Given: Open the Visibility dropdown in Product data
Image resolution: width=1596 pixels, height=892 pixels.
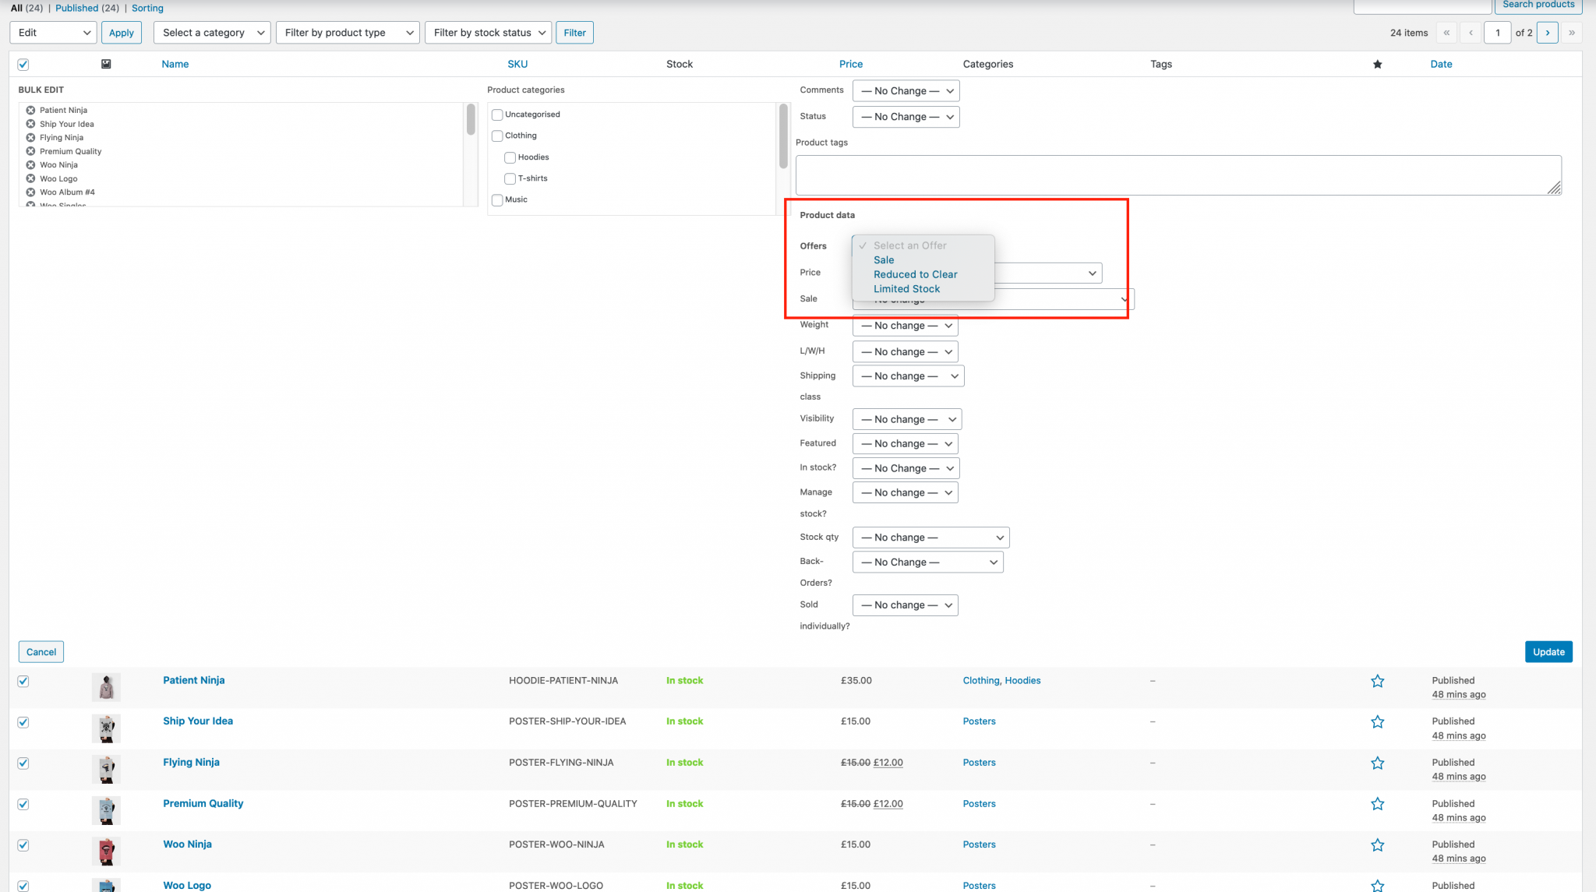Looking at the screenshot, I should 906,419.
